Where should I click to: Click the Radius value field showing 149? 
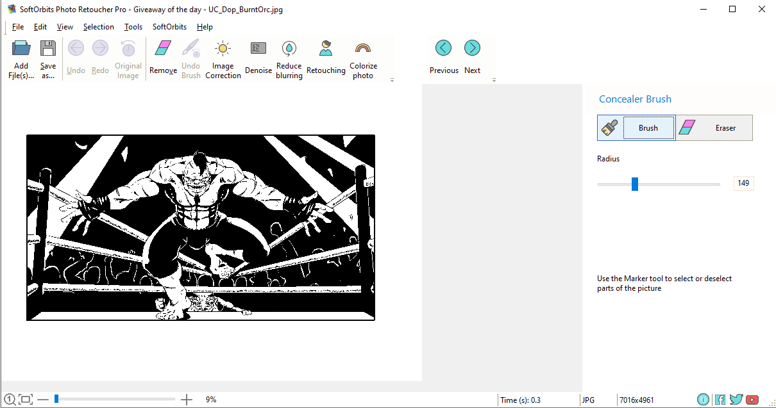pos(743,183)
